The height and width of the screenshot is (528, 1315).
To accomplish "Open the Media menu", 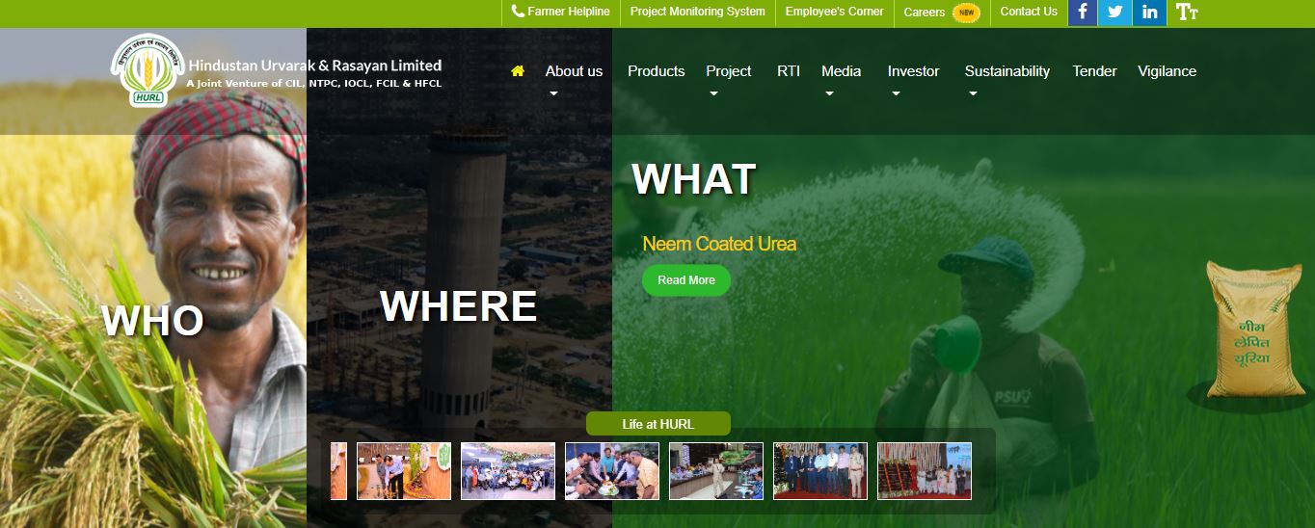I will pyautogui.click(x=841, y=71).
